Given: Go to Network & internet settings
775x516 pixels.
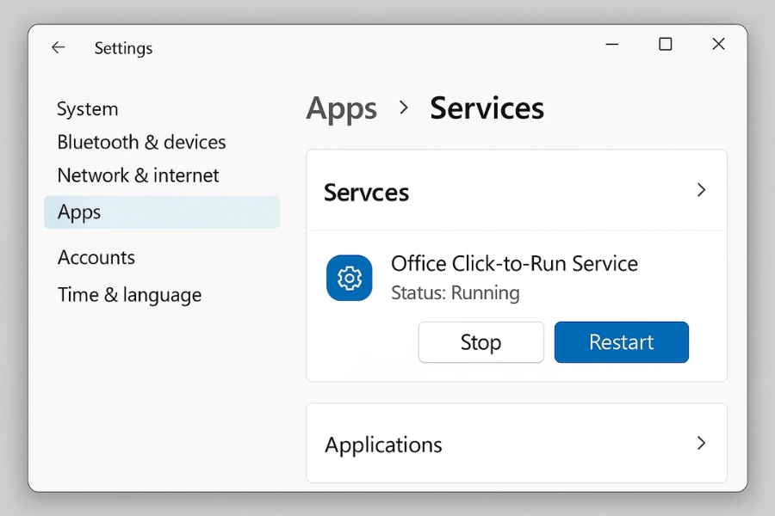Looking at the screenshot, I should tap(138, 175).
